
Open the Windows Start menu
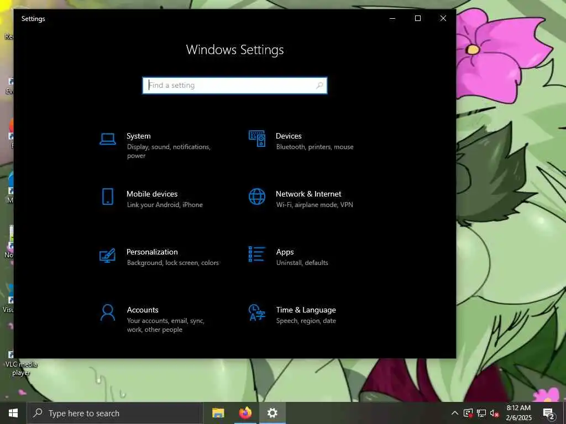(13, 413)
